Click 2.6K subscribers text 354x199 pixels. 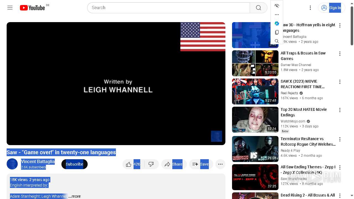pyautogui.click(x=33, y=167)
